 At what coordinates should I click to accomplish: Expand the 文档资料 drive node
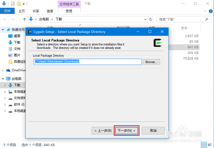[5, 98]
